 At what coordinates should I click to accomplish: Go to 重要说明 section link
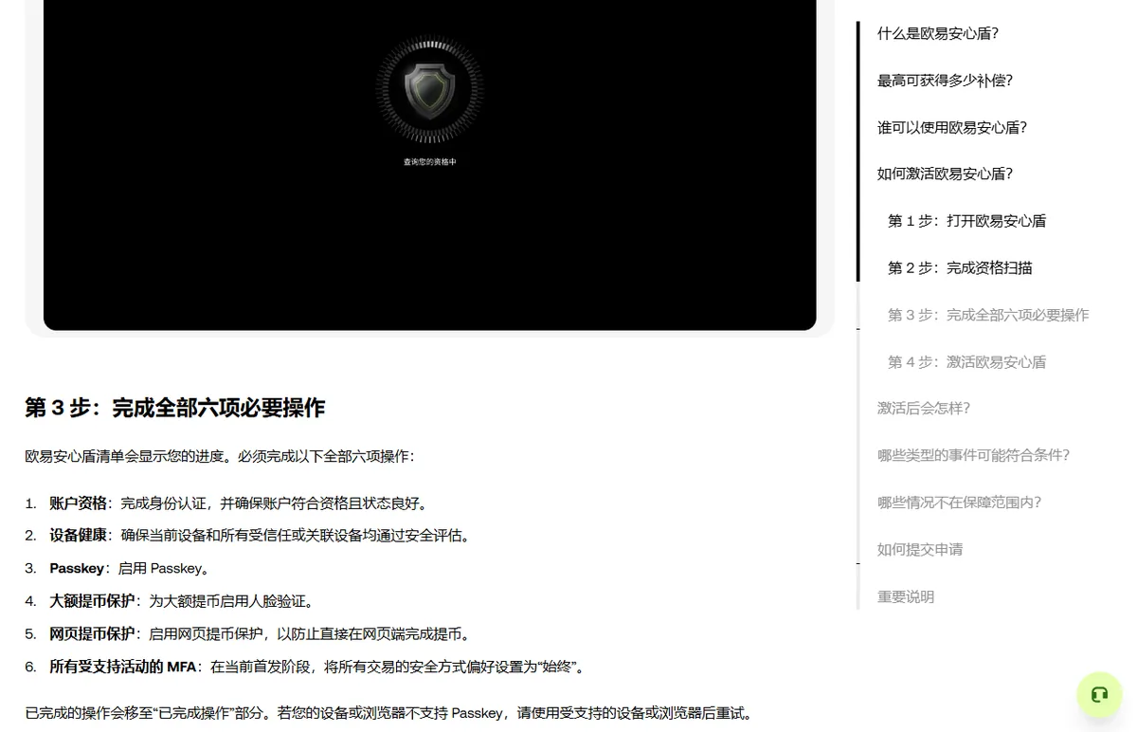point(906,597)
